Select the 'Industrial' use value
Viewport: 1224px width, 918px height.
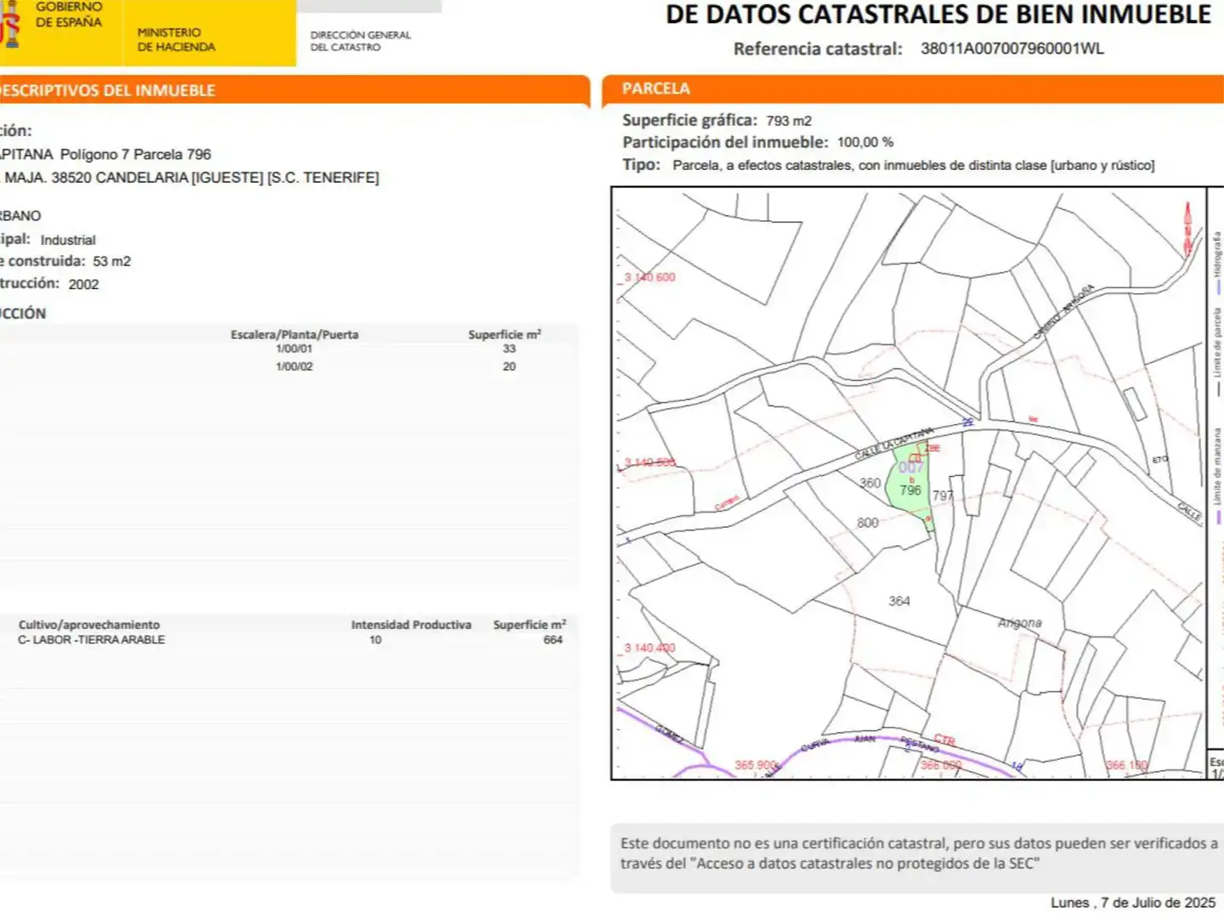68,240
